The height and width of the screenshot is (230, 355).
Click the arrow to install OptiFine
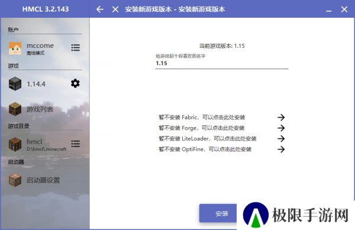click(x=281, y=149)
